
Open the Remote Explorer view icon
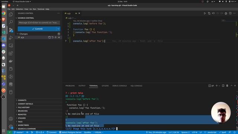(x=11, y=45)
